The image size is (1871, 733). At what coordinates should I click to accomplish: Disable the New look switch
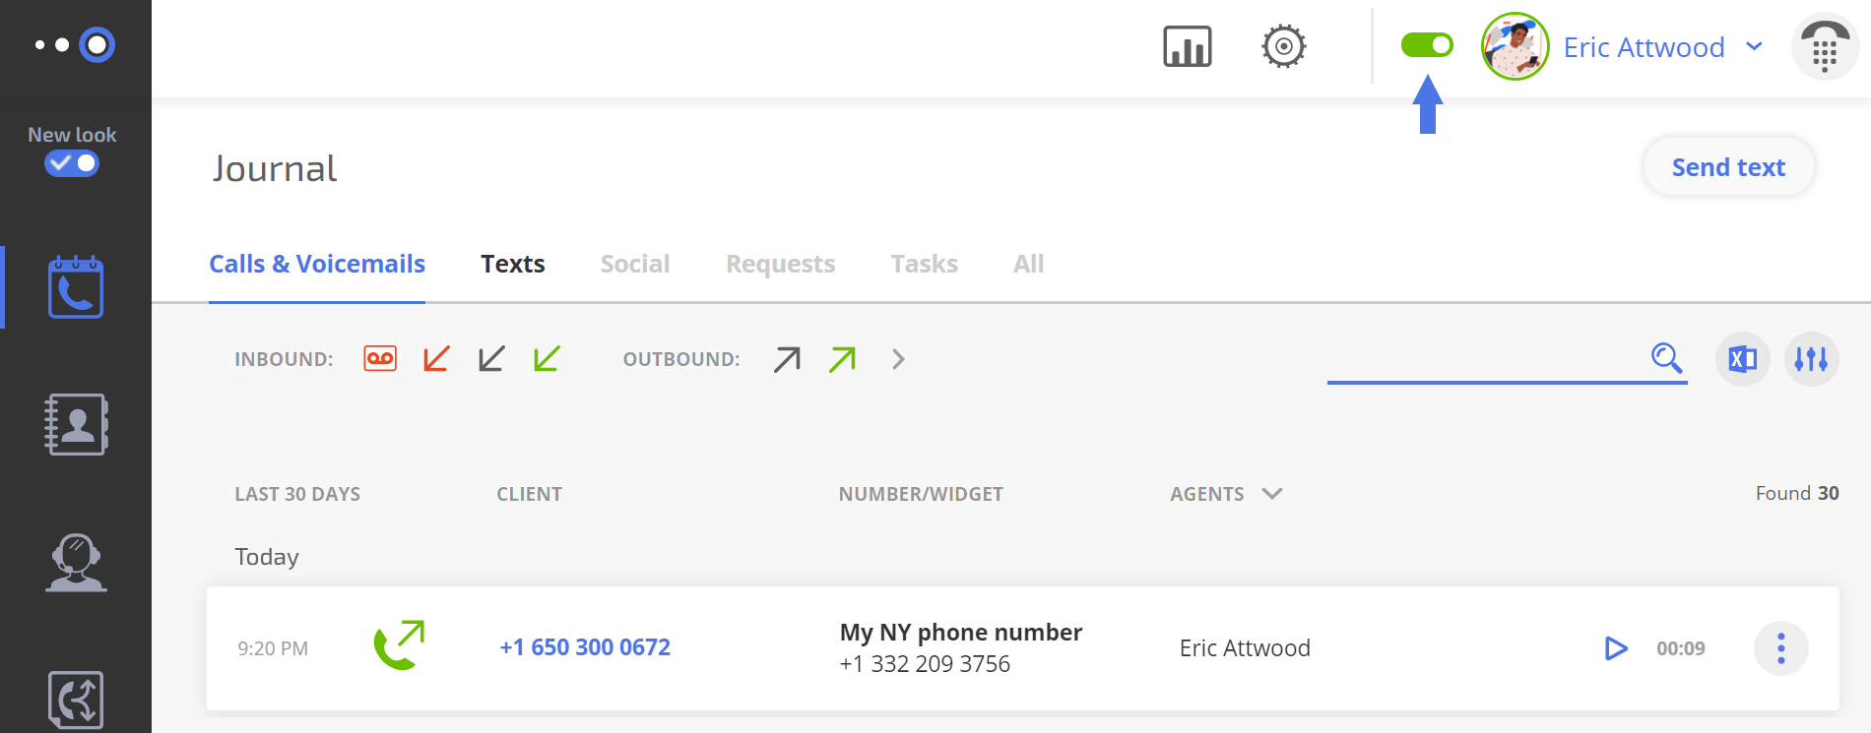tap(72, 163)
